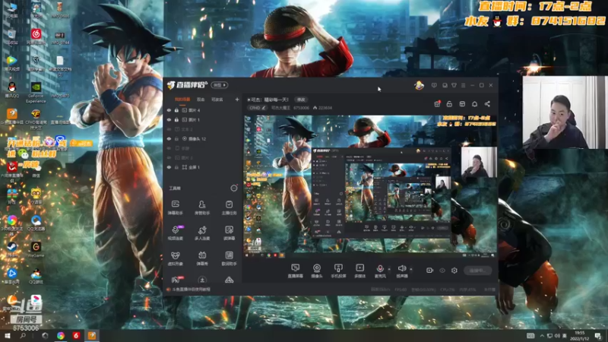Open 网易云音乐 desktop icon
Screen dimensions: 608x342
point(36,36)
